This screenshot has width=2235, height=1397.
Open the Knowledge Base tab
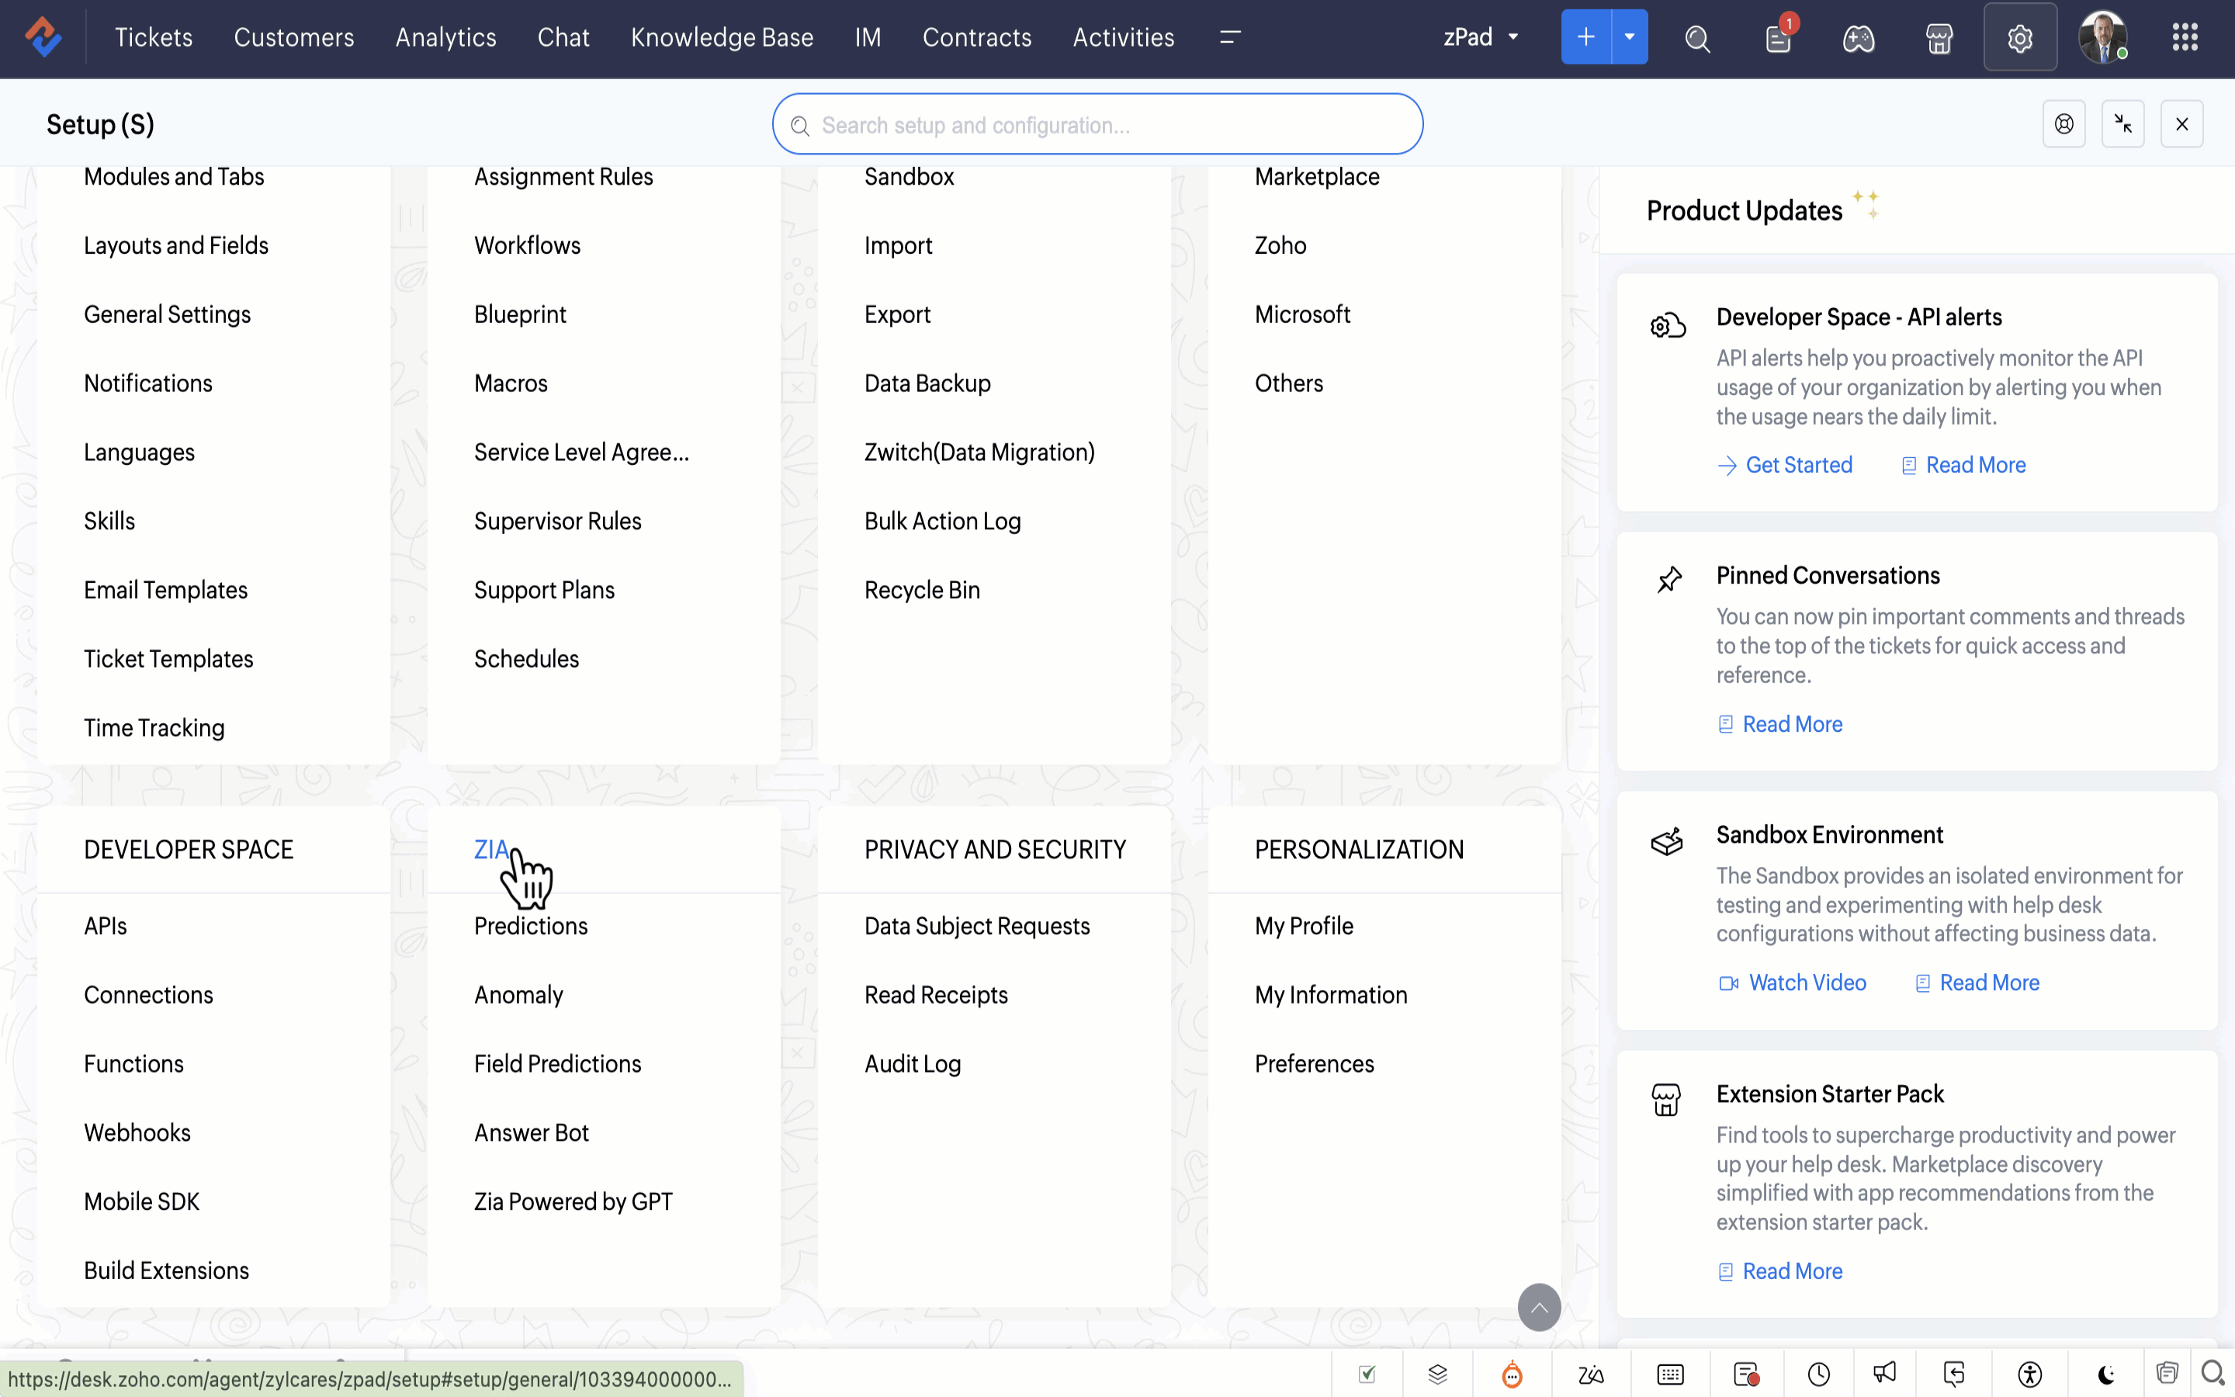point(721,37)
